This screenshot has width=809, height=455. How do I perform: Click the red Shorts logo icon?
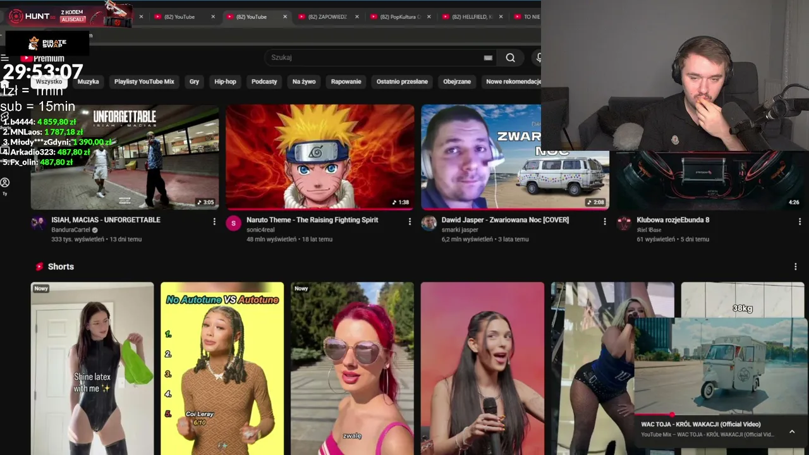click(x=39, y=267)
